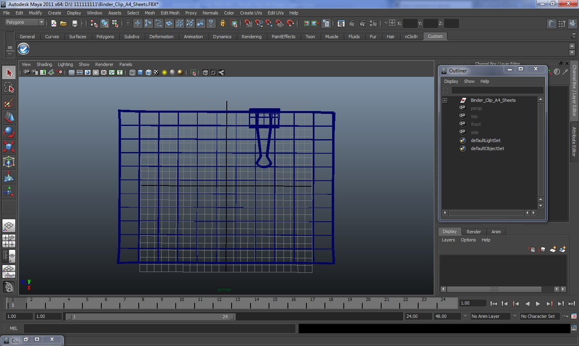Save the current scene
This screenshot has height=346, width=579.
[74, 23]
